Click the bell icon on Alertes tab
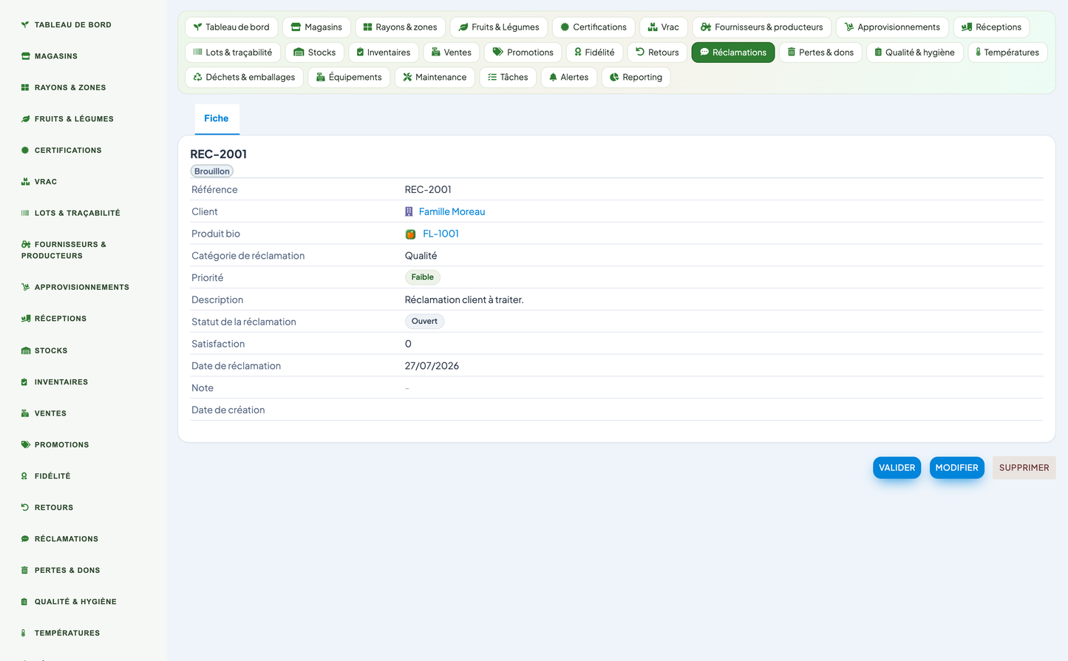 [553, 77]
